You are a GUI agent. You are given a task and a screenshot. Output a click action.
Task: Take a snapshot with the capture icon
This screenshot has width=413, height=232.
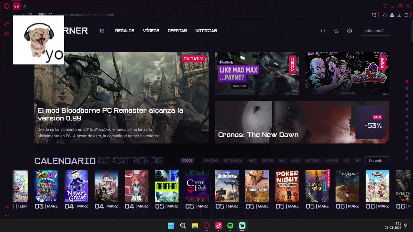pos(374,15)
